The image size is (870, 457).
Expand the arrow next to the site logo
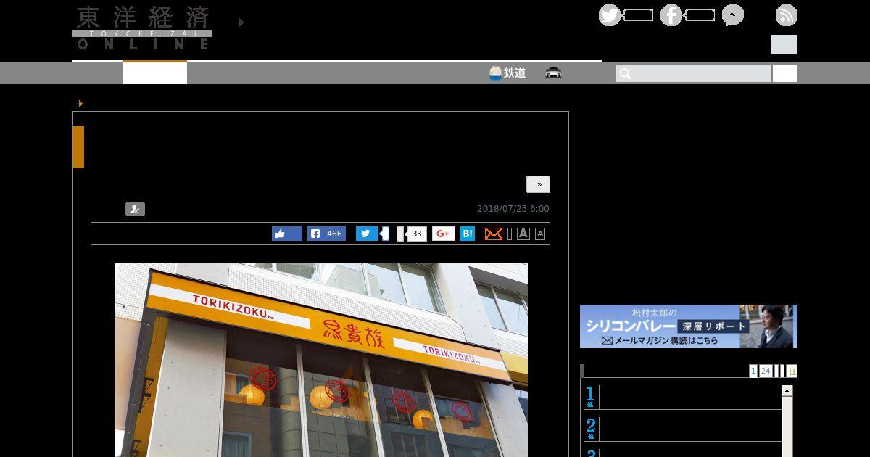click(241, 22)
